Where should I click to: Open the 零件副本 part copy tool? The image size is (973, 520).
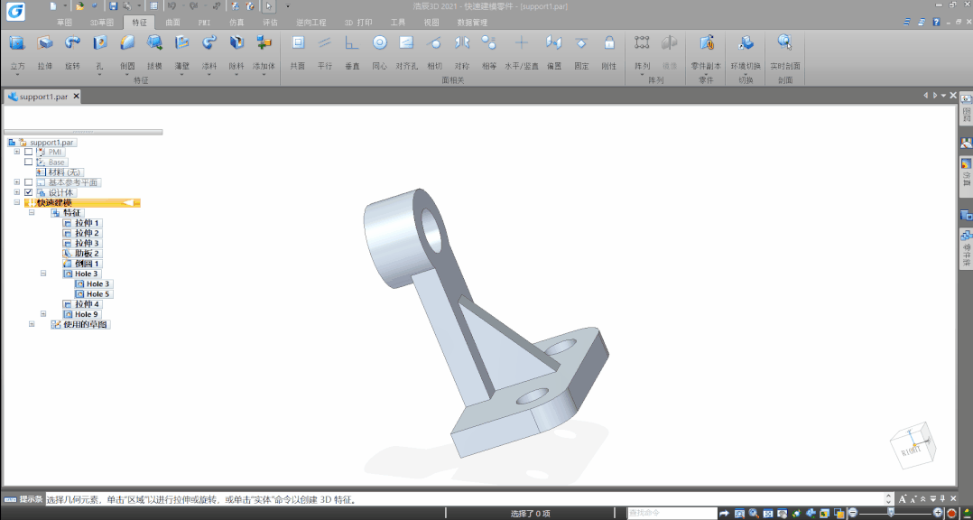click(706, 51)
